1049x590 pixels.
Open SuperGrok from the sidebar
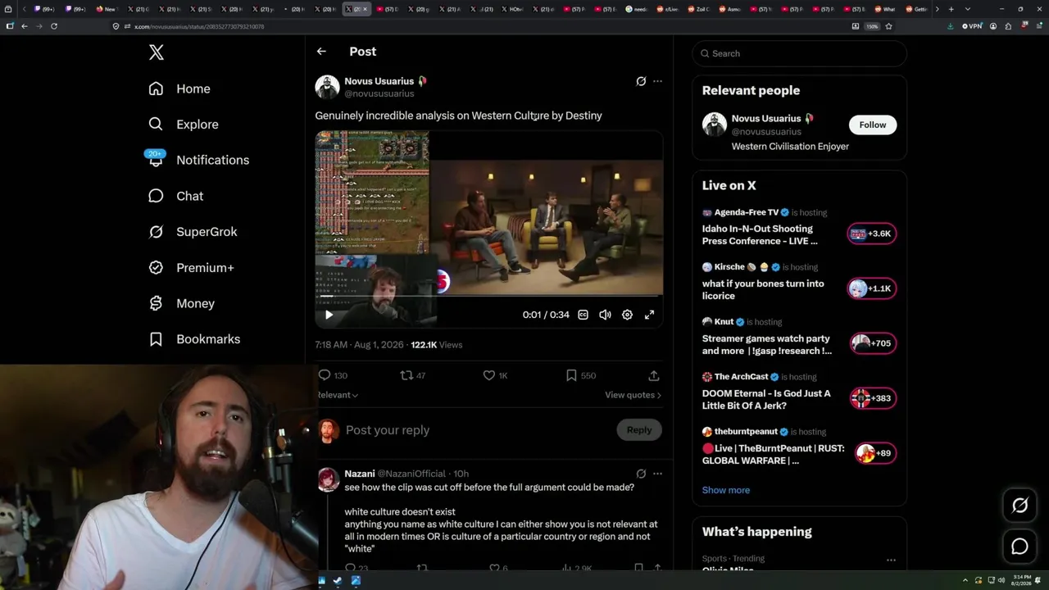193,232
